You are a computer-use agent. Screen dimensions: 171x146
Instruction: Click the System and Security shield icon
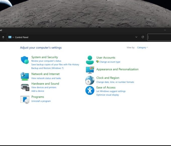coord(25,60)
